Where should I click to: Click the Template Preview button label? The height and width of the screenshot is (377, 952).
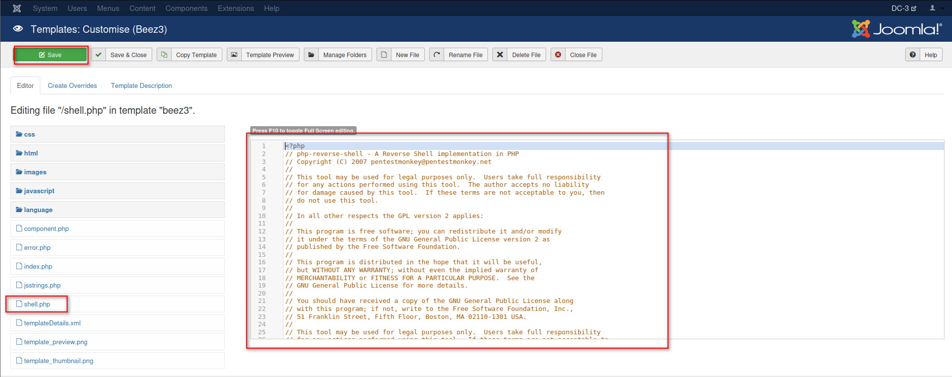270,55
